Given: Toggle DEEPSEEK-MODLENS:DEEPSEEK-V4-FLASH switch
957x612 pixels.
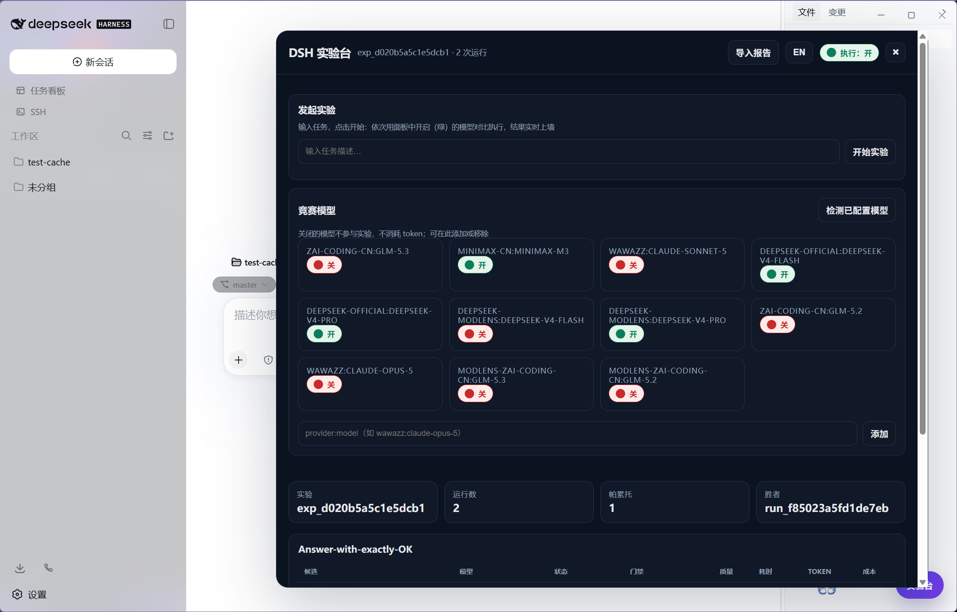Looking at the screenshot, I should click(475, 334).
